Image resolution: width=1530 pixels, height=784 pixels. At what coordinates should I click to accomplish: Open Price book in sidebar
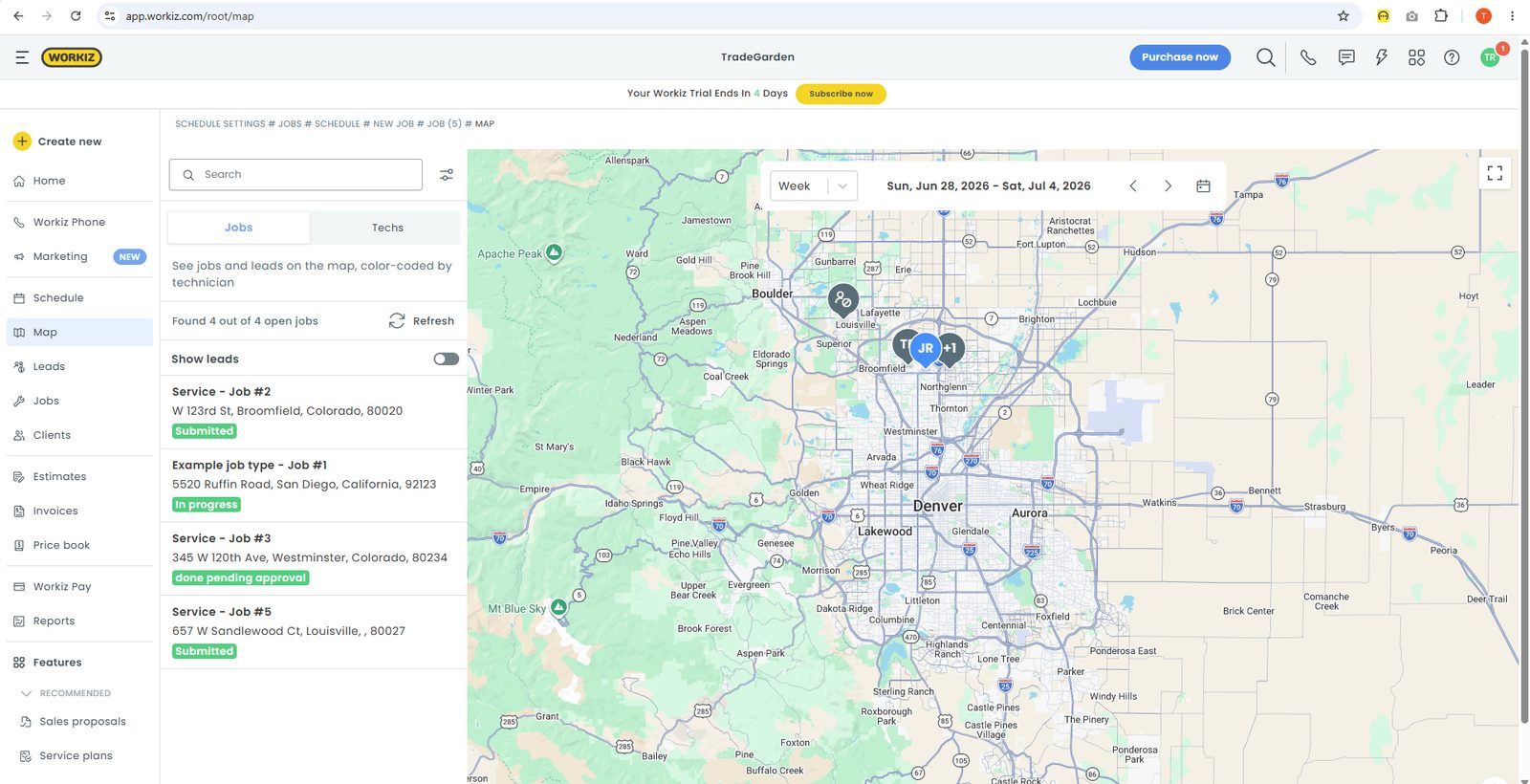coord(79,546)
